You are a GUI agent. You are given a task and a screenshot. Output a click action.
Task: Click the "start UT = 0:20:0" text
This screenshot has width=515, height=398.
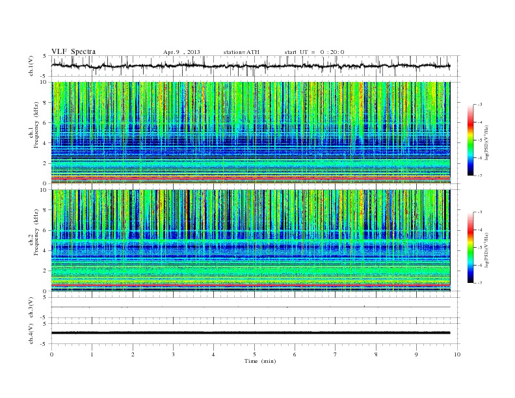tap(314, 52)
